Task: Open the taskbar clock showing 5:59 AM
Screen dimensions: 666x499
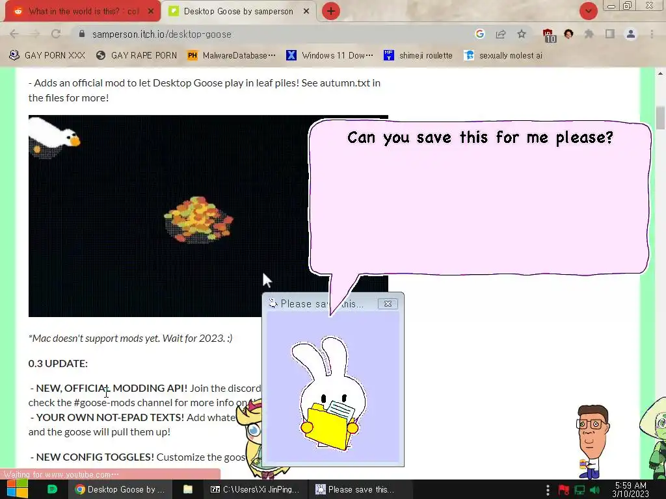Action: pos(631,490)
